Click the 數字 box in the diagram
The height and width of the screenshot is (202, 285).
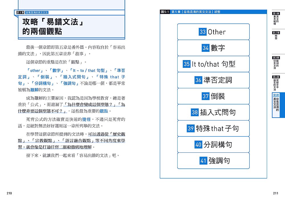pos(213,48)
